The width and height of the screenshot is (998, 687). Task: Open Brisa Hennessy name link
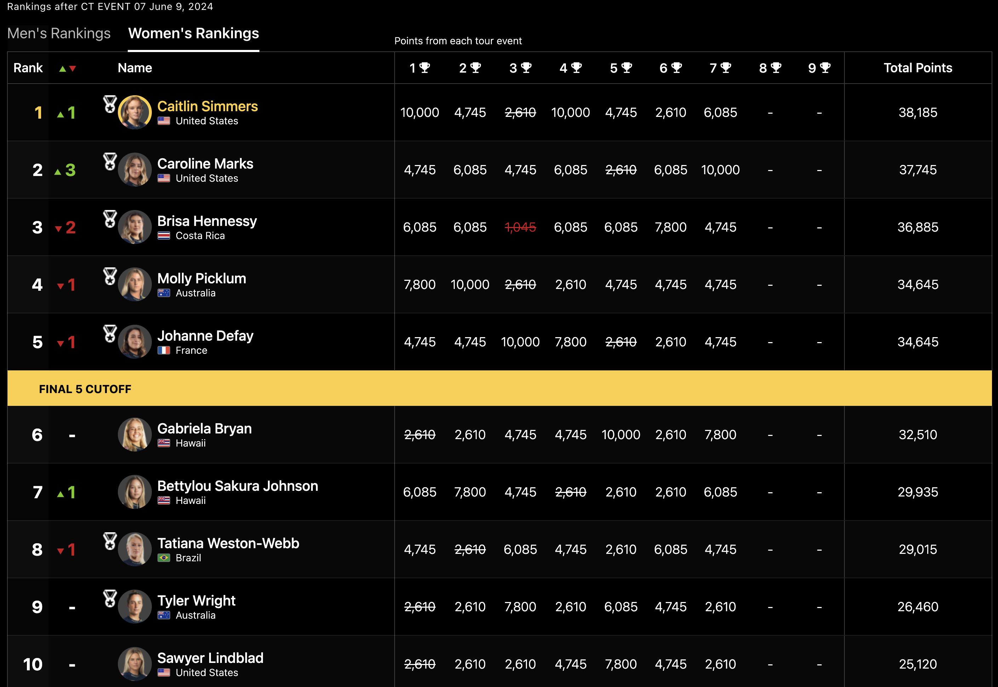coord(207,221)
